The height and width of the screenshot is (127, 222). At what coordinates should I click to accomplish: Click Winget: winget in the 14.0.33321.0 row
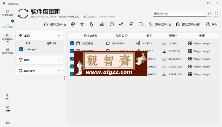[x=202, y=59]
